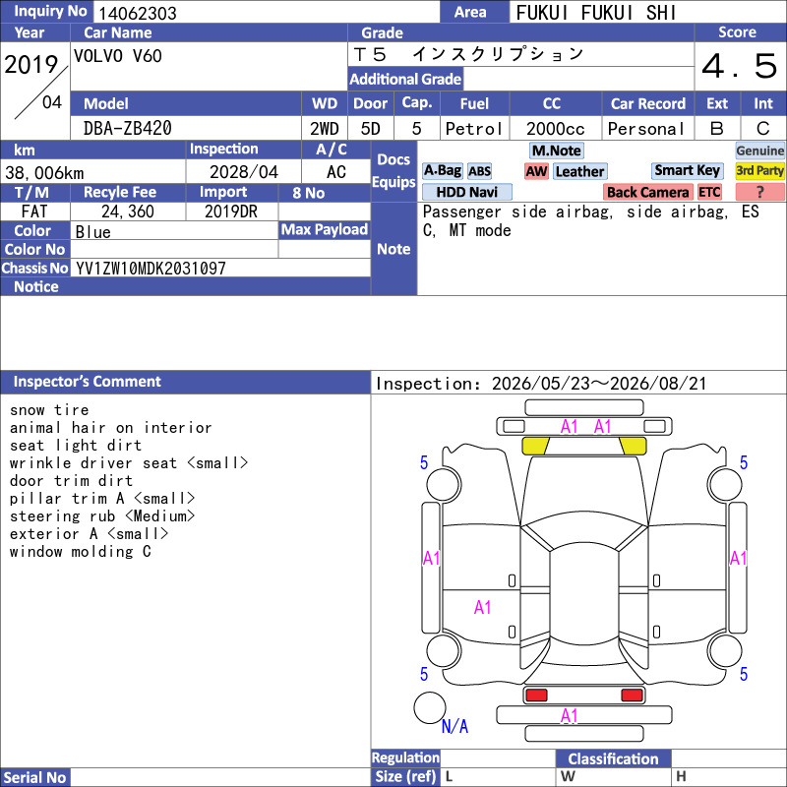
Task: Click the Personal car record value
Action: [x=645, y=129]
